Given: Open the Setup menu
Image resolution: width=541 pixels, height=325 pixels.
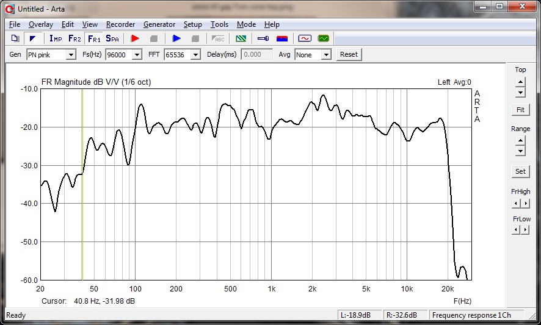Looking at the screenshot, I should tap(192, 24).
